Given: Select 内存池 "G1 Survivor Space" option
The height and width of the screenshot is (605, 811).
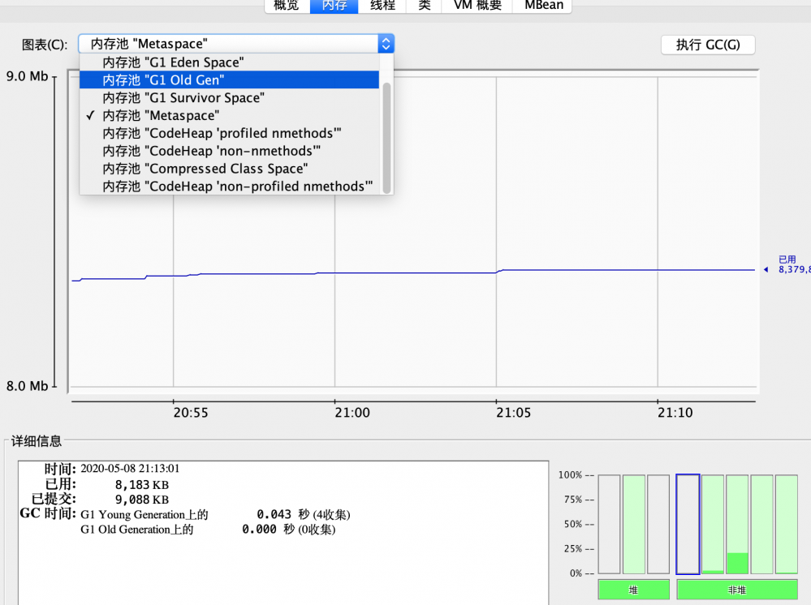Looking at the screenshot, I should click(229, 97).
